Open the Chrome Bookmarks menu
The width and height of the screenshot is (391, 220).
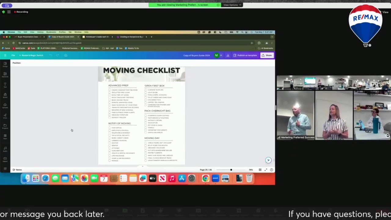pos(51,32)
